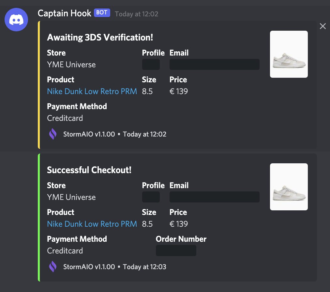Reveal hidden Profile in Awaiting 3DS embed
The image size is (330, 292).
pos(151,64)
